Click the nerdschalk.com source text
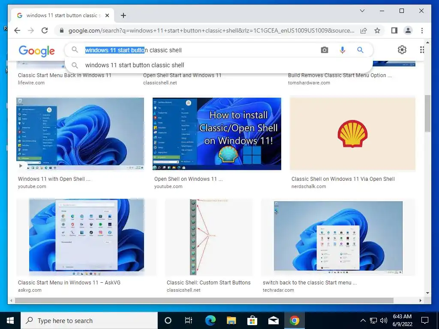 [309, 187]
